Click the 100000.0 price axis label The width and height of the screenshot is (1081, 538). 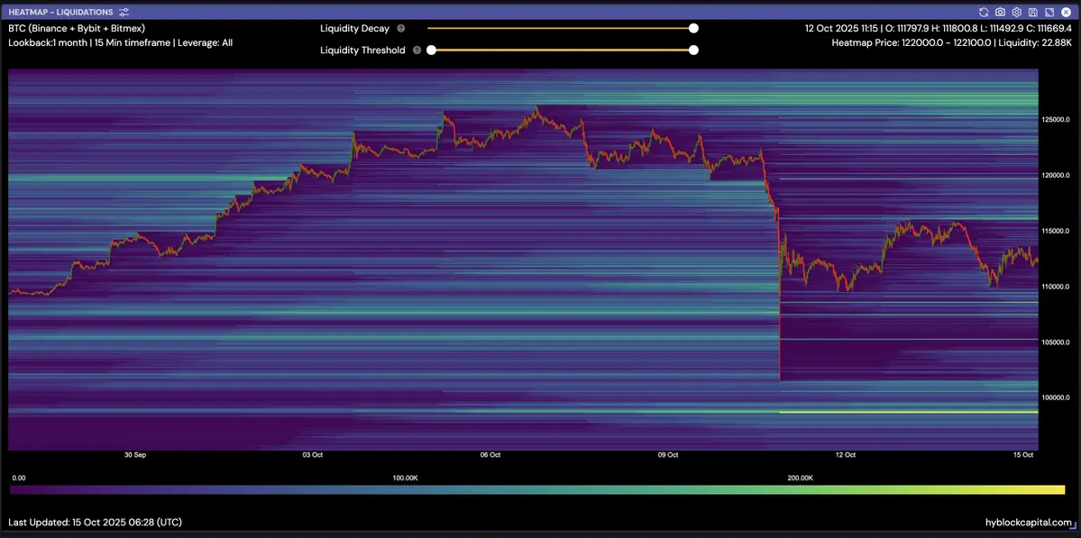pyautogui.click(x=1056, y=397)
